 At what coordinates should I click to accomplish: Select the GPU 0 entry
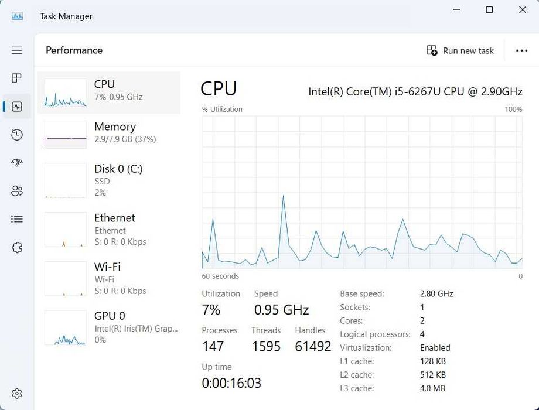[109, 327]
